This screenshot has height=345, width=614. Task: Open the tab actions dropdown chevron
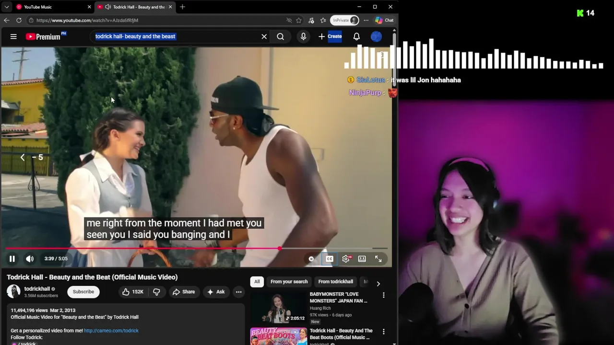7,7
